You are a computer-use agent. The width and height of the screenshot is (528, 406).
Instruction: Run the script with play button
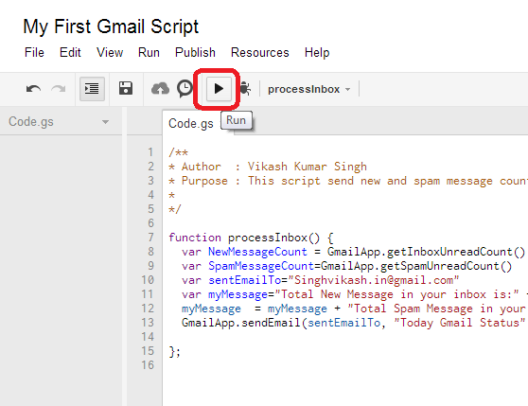click(x=219, y=89)
